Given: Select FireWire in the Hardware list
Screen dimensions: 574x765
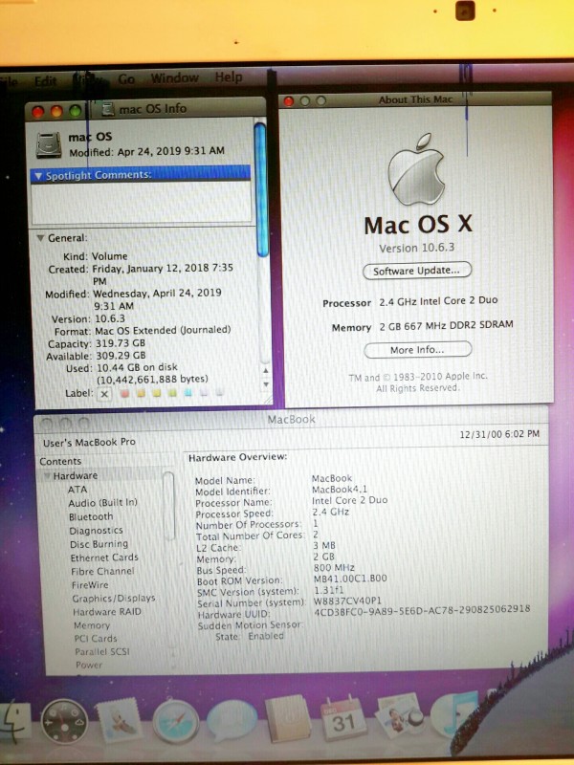Looking at the screenshot, I should pos(90,585).
